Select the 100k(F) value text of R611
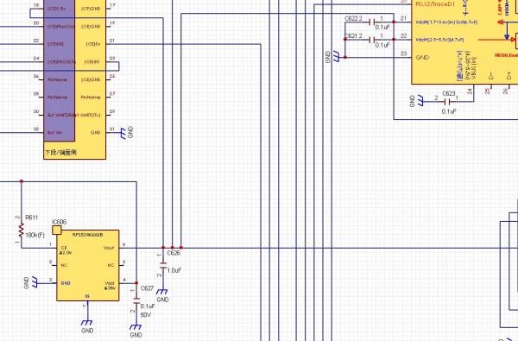The width and height of the screenshot is (518, 341). [35, 235]
